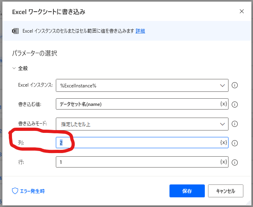Open the info tooltip for 書き込みモード
253x207 pixels.
(x=235, y=124)
